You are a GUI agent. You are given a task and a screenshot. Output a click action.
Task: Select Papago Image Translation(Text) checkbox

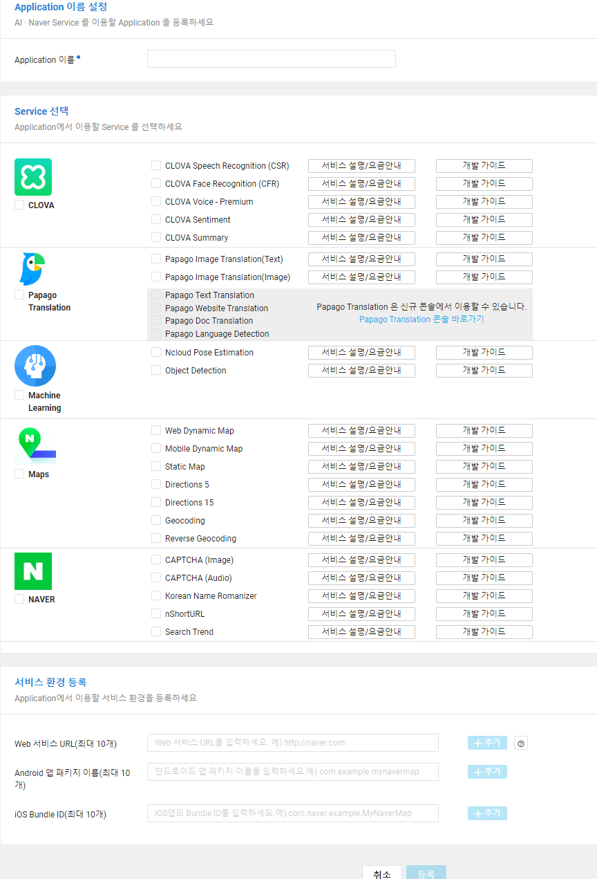(156, 259)
